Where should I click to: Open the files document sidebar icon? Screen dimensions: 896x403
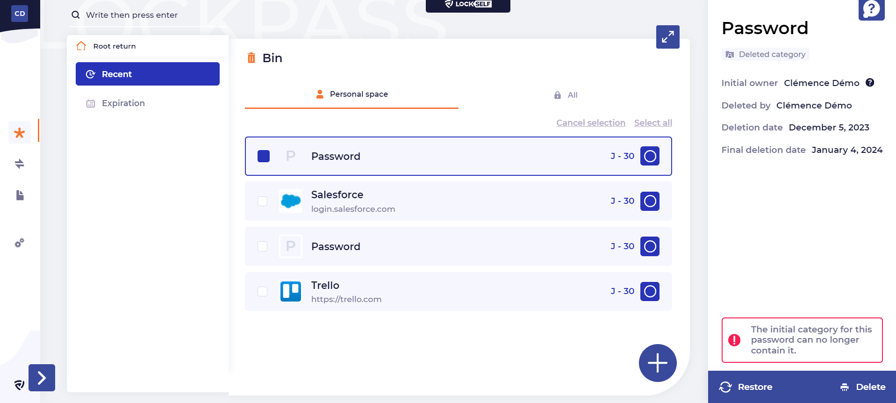(20, 195)
